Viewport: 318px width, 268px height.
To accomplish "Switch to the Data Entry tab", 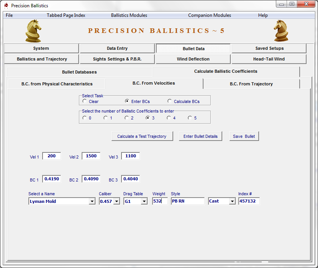I will coord(117,48).
